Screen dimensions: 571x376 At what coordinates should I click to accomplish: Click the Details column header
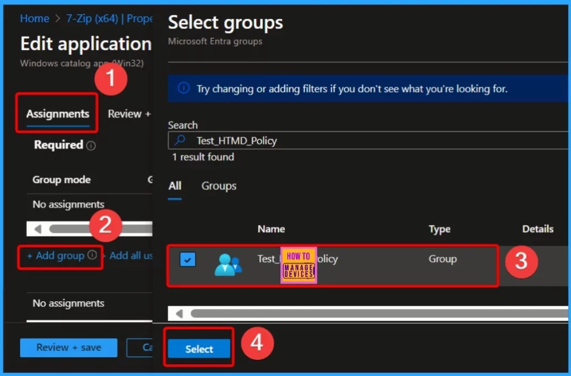[538, 229]
